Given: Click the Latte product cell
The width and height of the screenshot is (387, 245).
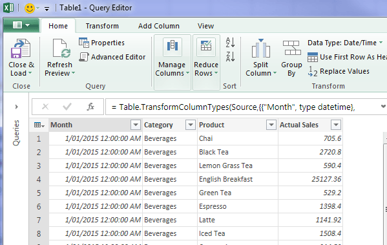Looking at the screenshot, I should click(237, 220).
